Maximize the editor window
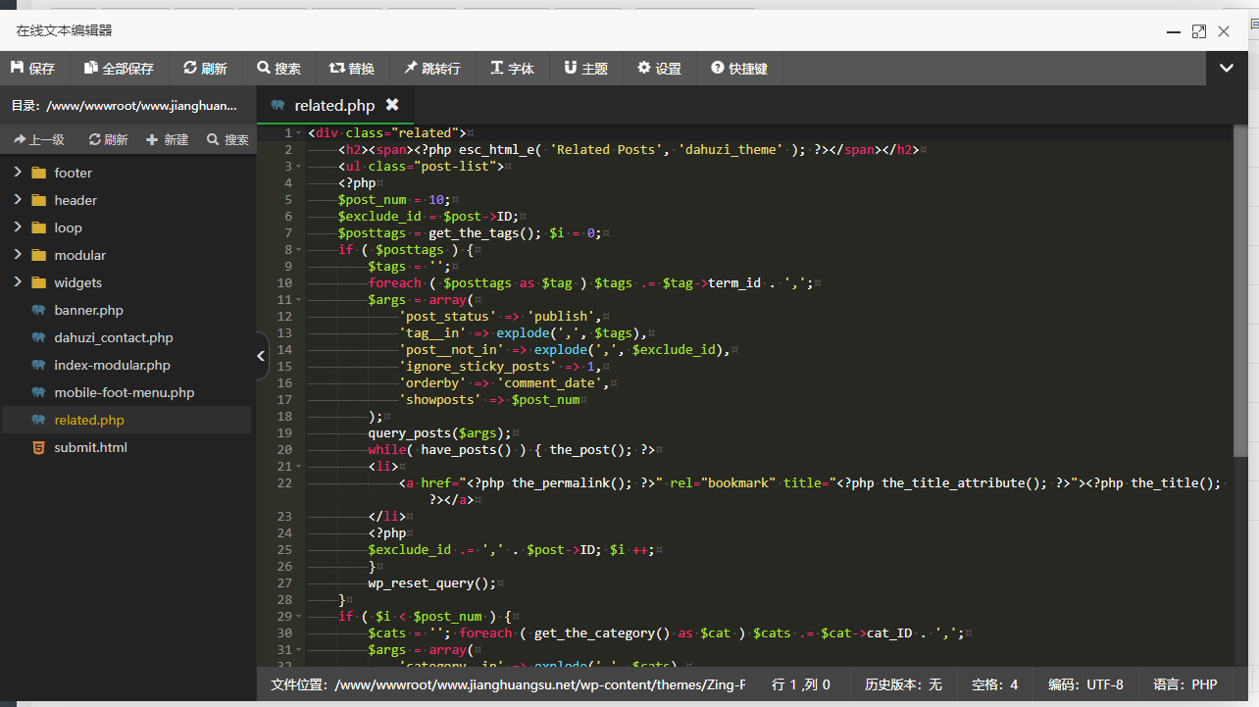Viewport: 1259px width, 707px height. (x=1199, y=31)
